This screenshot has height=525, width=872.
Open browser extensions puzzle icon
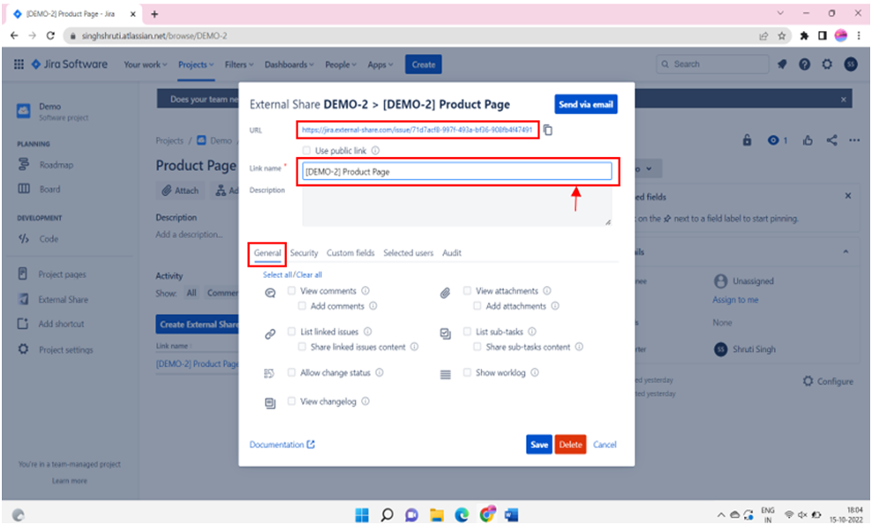point(804,36)
